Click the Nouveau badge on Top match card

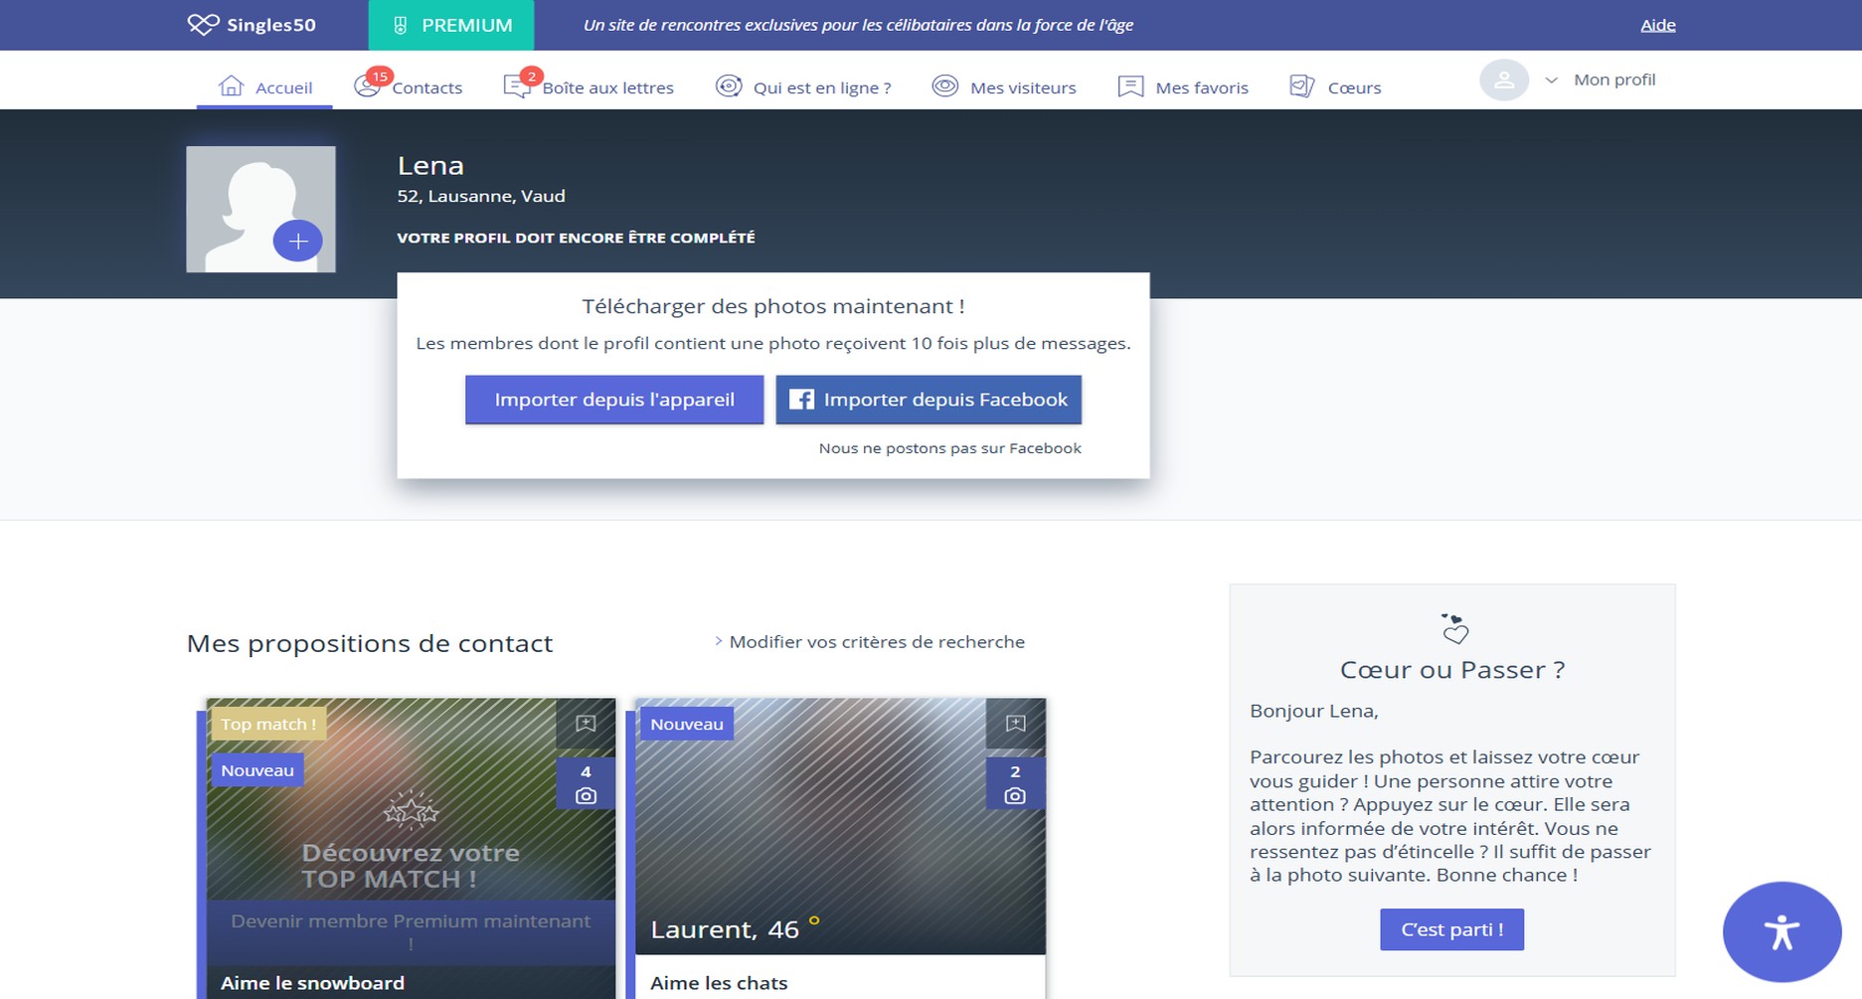click(257, 770)
